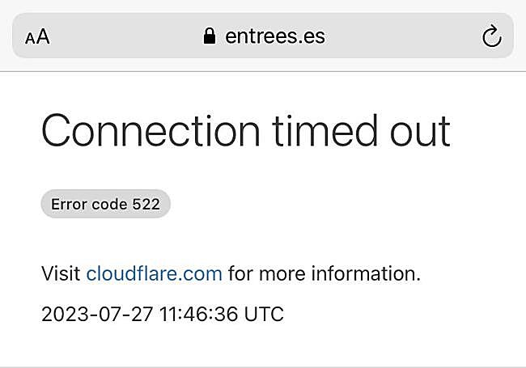Click the padlock security icon
Viewport: 526px width, 368px height.
pos(210,36)
